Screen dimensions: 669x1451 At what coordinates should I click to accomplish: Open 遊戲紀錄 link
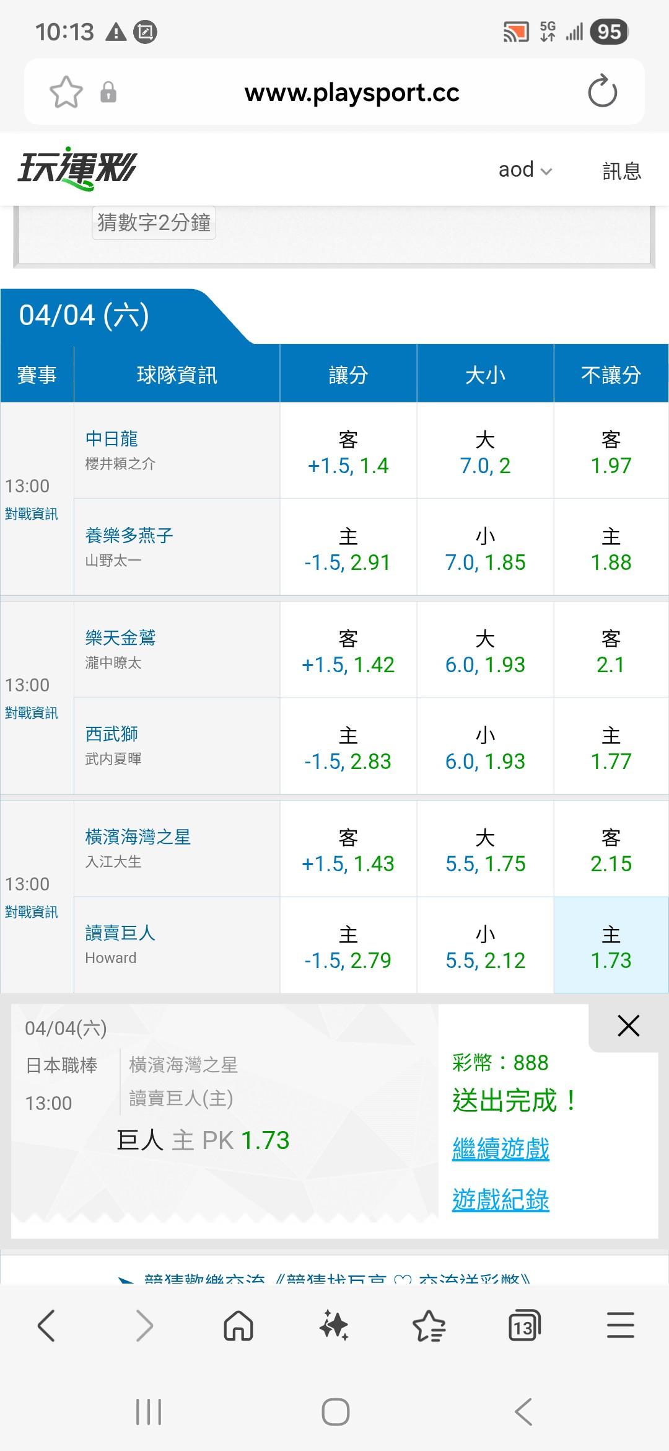click(x=501, y=1200)
